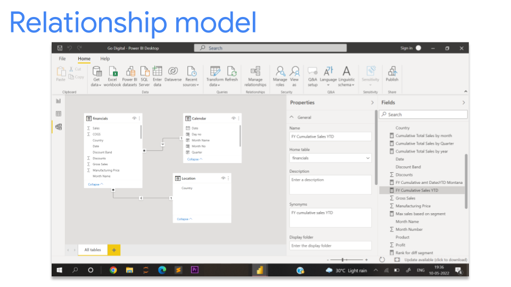Click the Description text box
The height and width of the screenshot is (287, 511).
(331, 184)
